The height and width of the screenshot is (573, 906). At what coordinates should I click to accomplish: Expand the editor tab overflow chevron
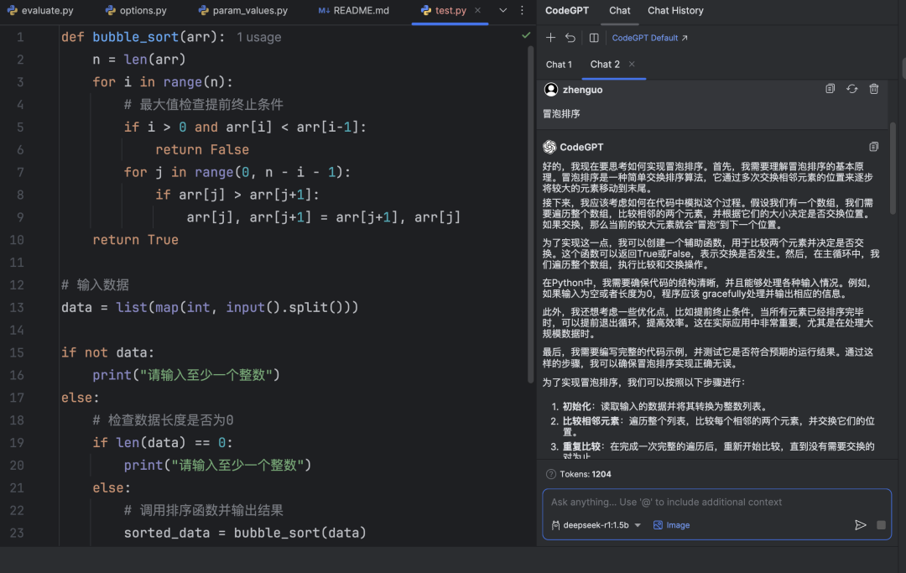[503, 12]
